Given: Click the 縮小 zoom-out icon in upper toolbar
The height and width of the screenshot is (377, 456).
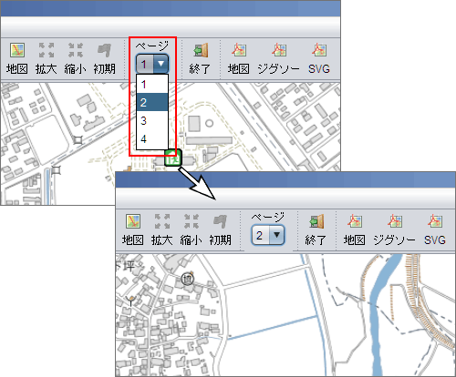Looking at the screenshot, I should click(76, 50).
